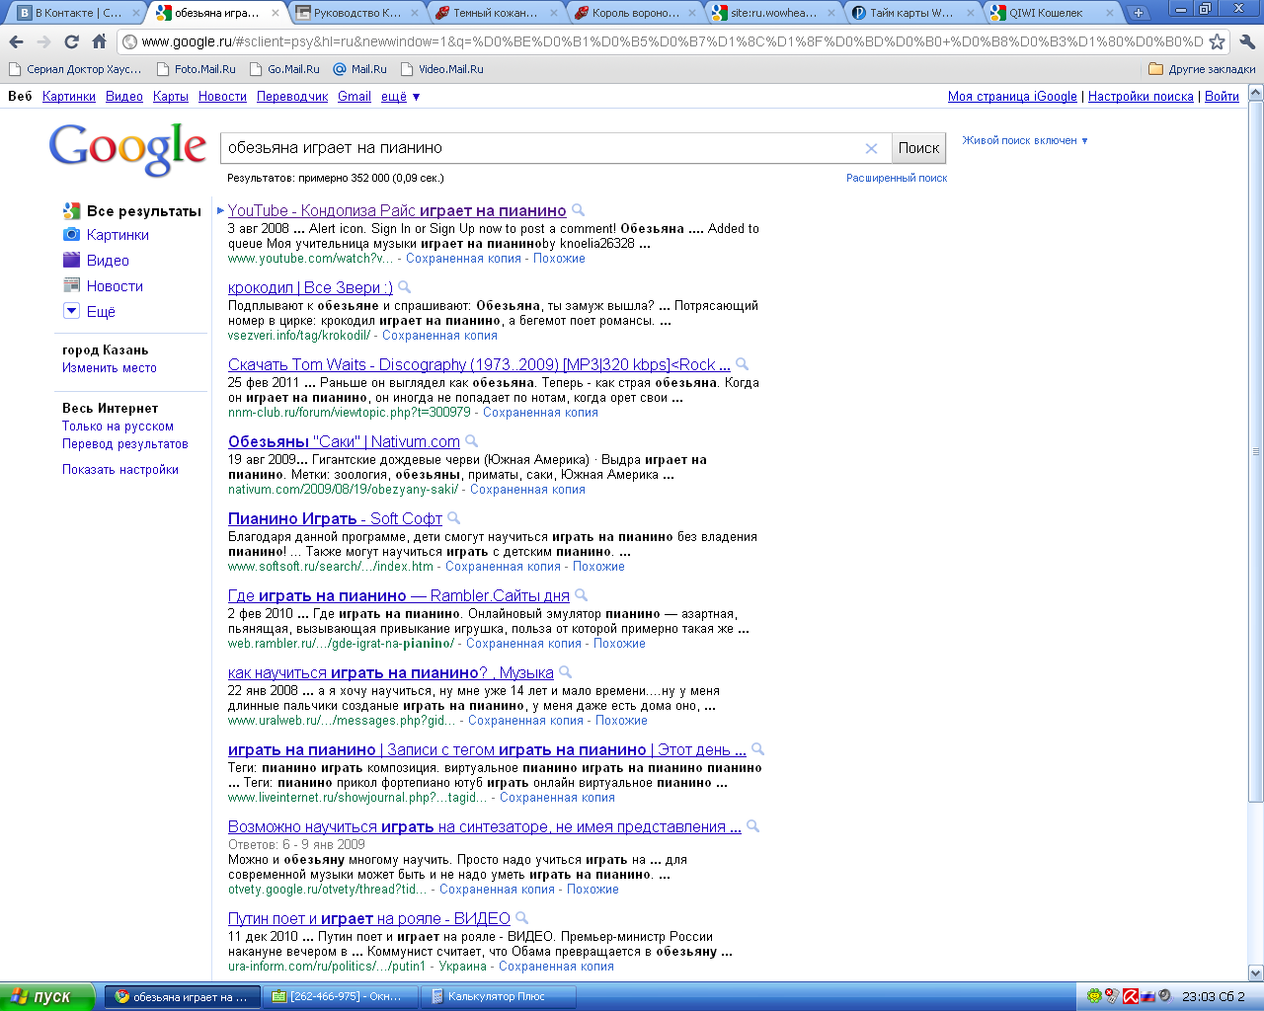Viewport: 1264px width, 1011px height.
Task: Open the Сериал Доктор Хаус bookmark
Action: (75, 69)
